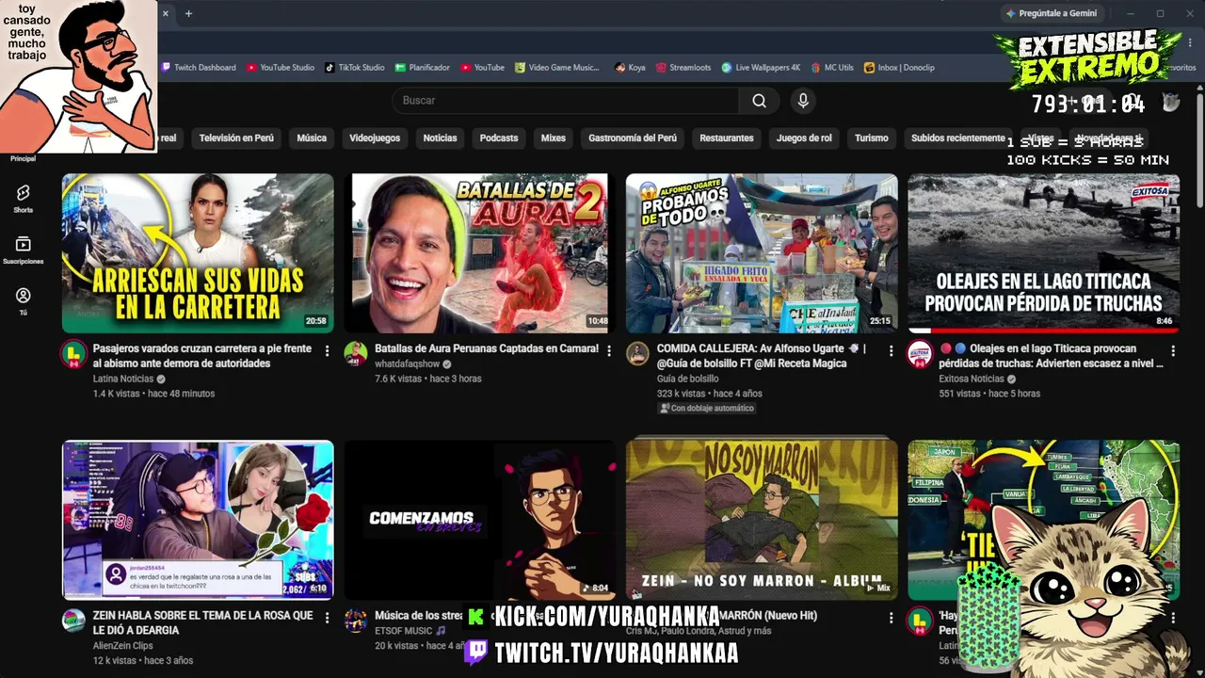
Task: Open the whatdafaqshow channel avatar
Action: tap(356, 354)
